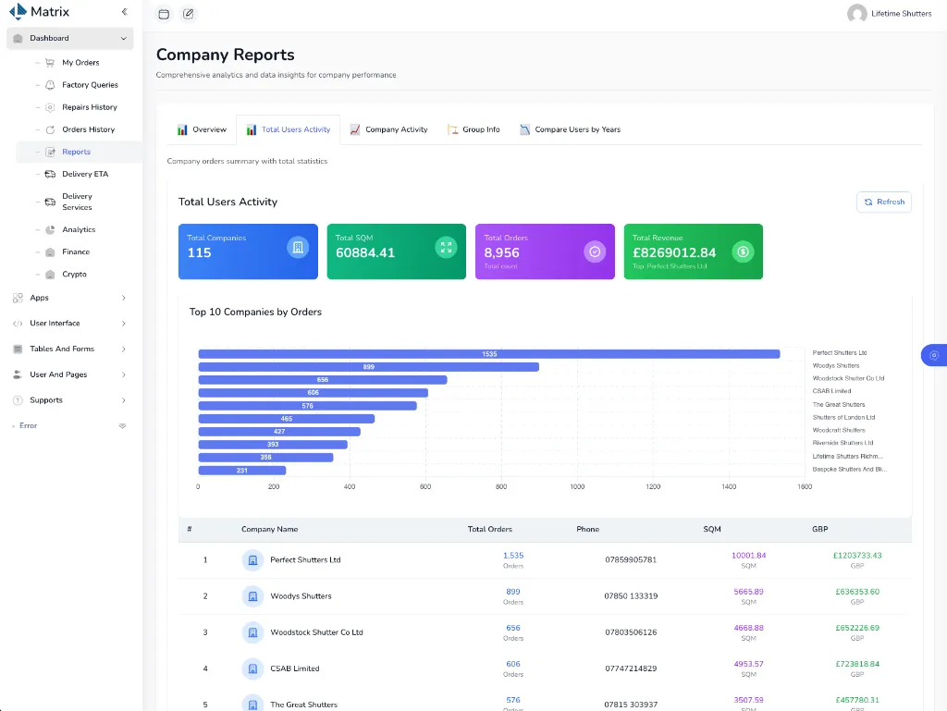
Task: Open the calendar icon in top bar
Action: 164,14
